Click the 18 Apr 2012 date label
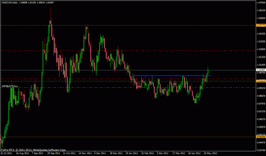266x156 pixels. point(194,153)
